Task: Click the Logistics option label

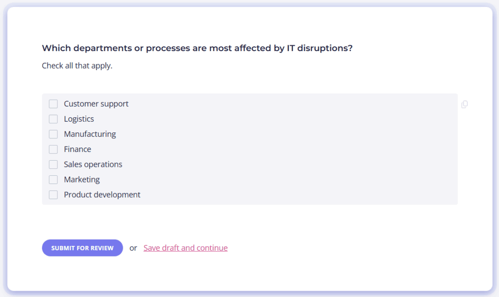Action: click(79, 119)
